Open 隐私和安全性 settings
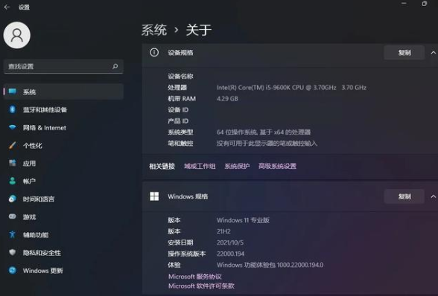 pos(64,253)
